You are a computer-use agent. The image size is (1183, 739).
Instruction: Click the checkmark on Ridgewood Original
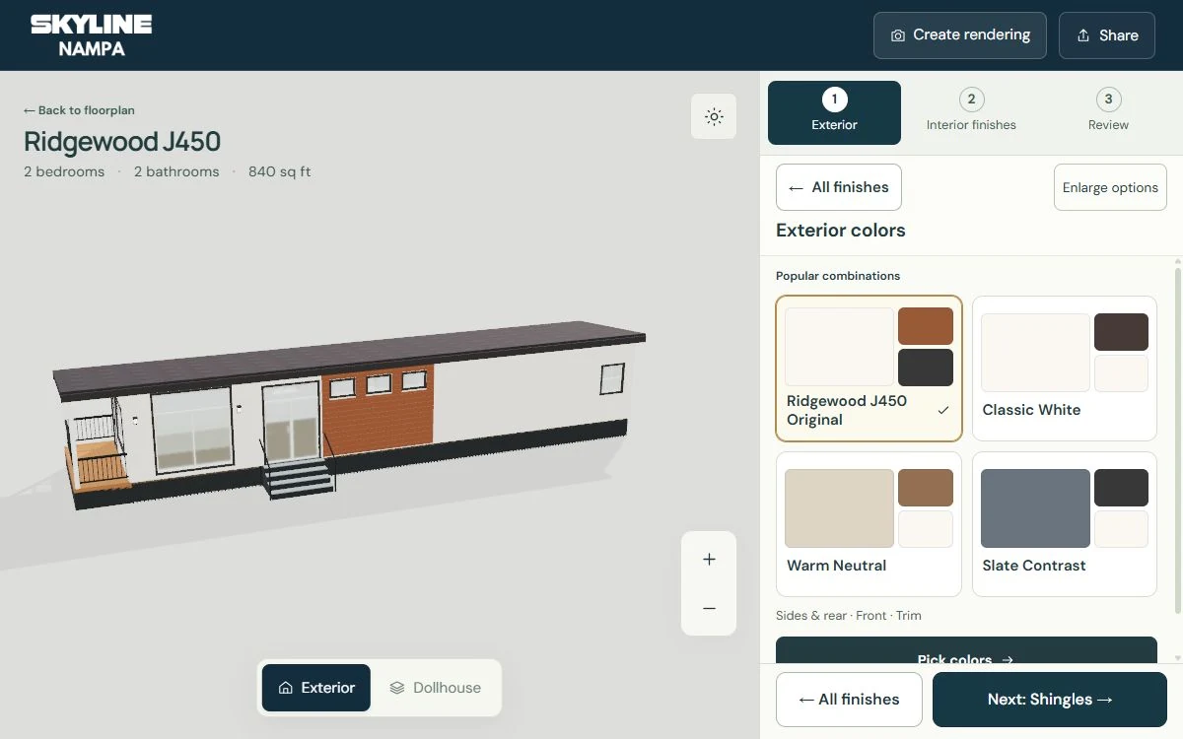(x=943, y=410)
